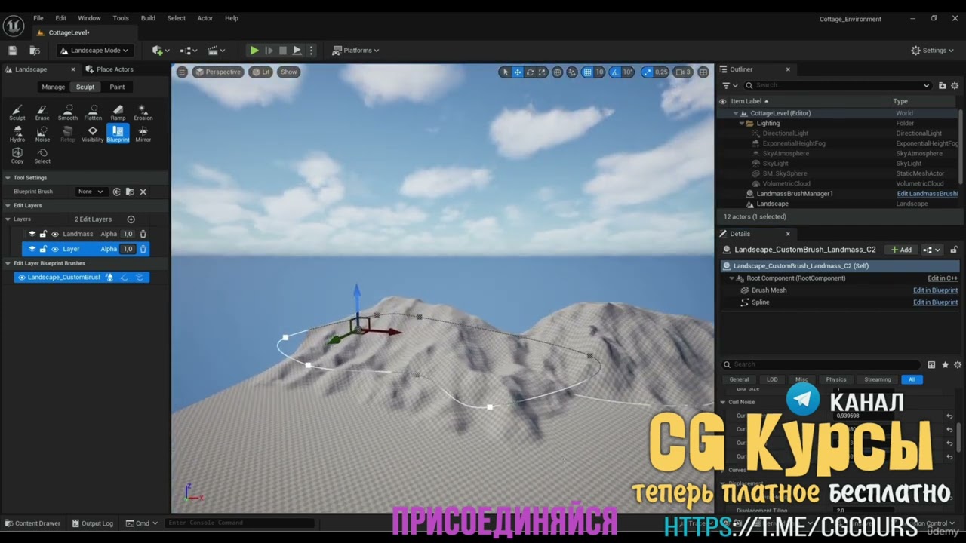Image resolution: width=966 pixels, height=543 pixels.
Task: Filter Details by Physics category
Action: pos(836,380)
